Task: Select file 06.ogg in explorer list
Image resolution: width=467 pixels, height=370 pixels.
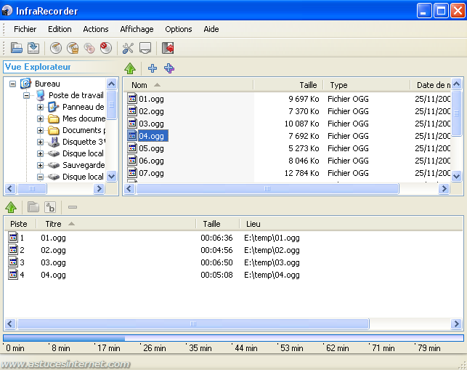Action: click(x=151, y=161)
